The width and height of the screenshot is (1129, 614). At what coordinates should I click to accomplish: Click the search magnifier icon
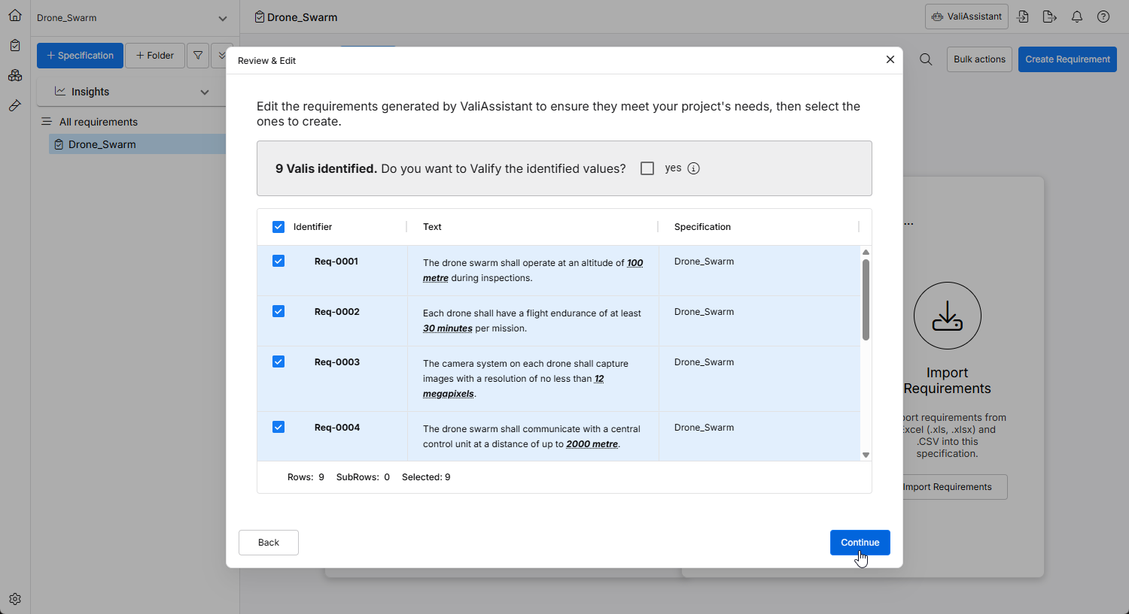tap(926, 59)
